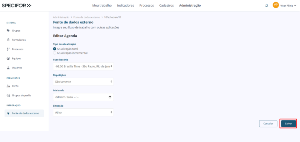
Task: Click the Equipes people icon
Action: click(x=8, y=58)
